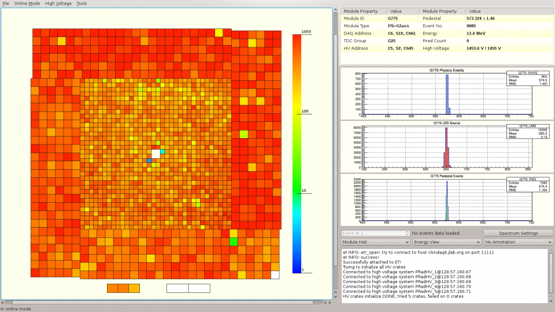Open the Spectrum Settings dialog
The height and width of the screenshot is (312, 555).
coord(518,233)
